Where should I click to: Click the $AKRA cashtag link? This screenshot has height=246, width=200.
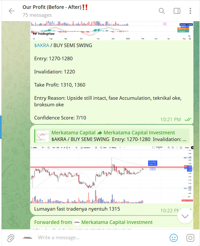point(42,46)
